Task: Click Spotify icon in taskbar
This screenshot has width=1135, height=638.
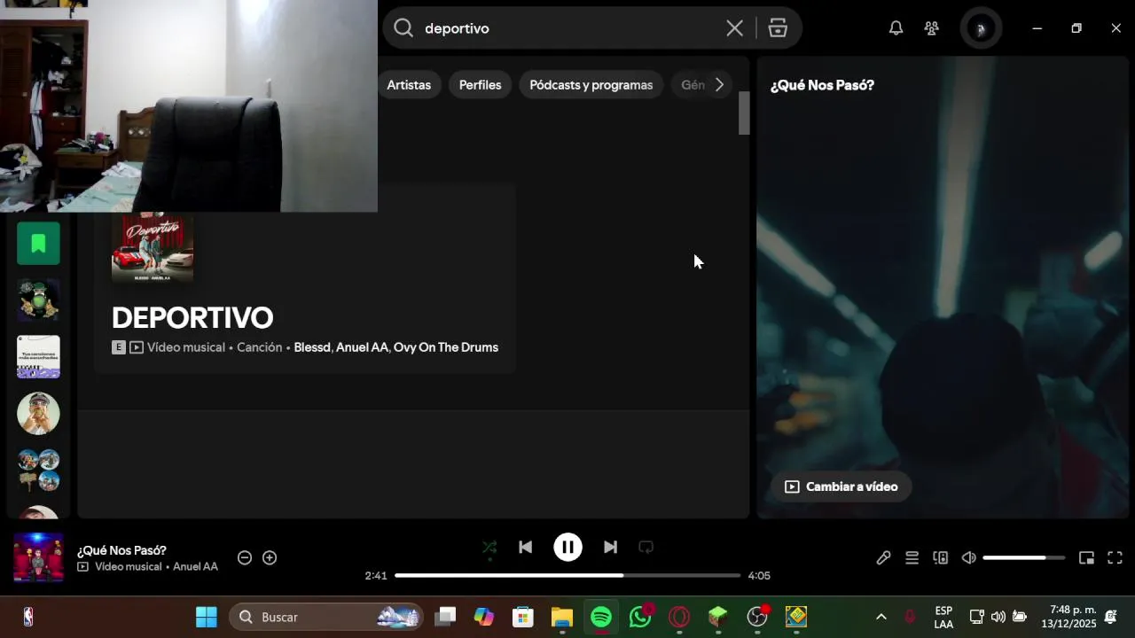Action: 601,617
